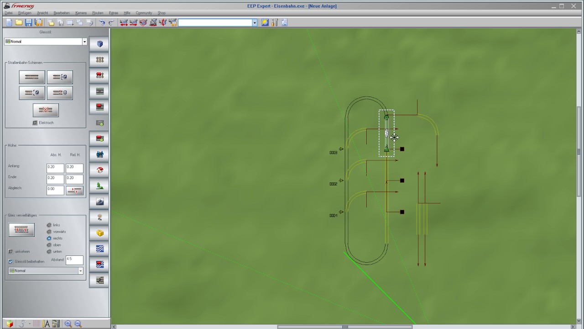The width and height of the screenshot is (584, 329).
Task: Undo the last action
Action: [102, 22]
